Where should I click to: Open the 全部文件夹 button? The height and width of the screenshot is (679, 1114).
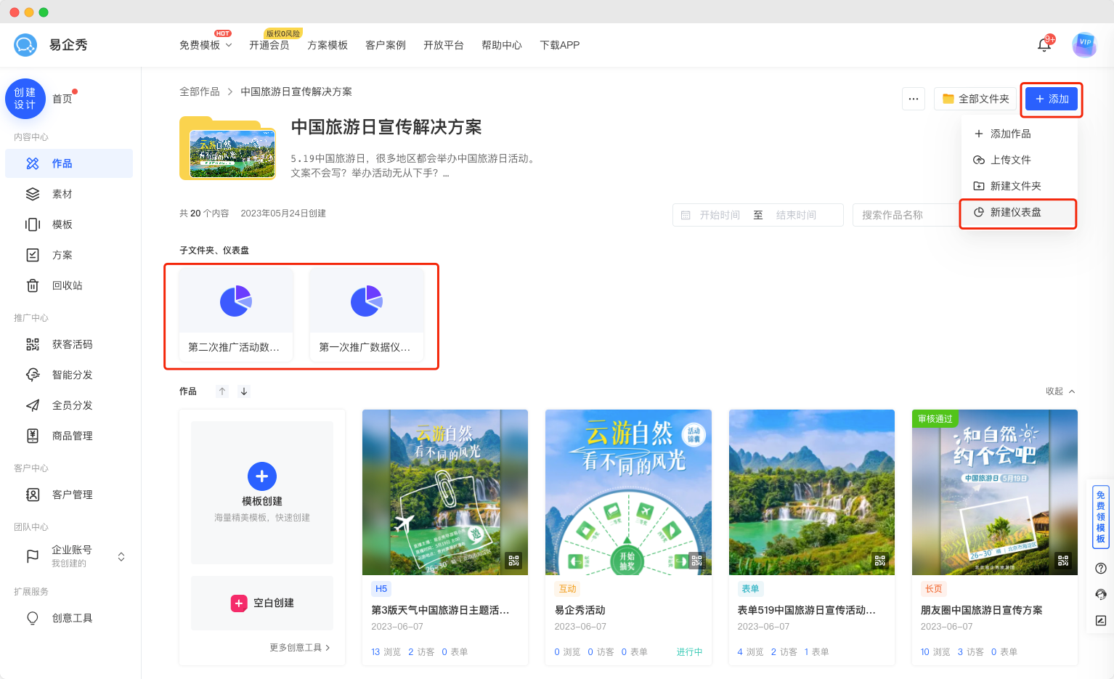point(975,99)
